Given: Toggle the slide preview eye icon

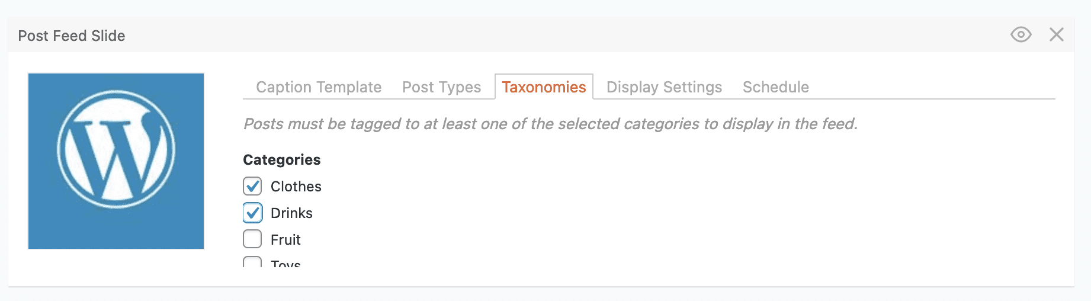Looking at the screenshot, I should click(x=1021, y=35).
